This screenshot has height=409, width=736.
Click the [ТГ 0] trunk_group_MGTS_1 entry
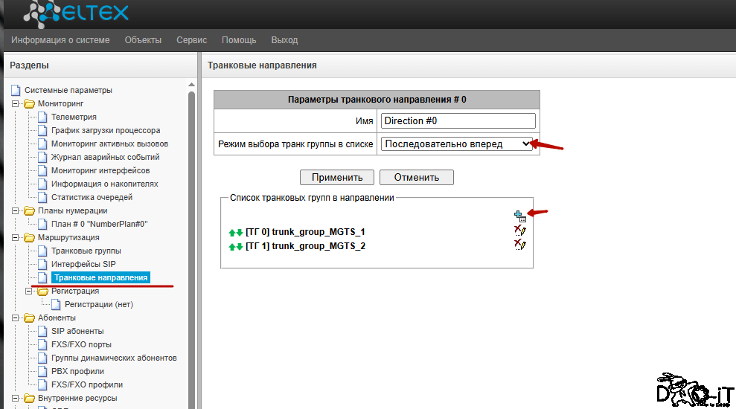pos(305,232)
